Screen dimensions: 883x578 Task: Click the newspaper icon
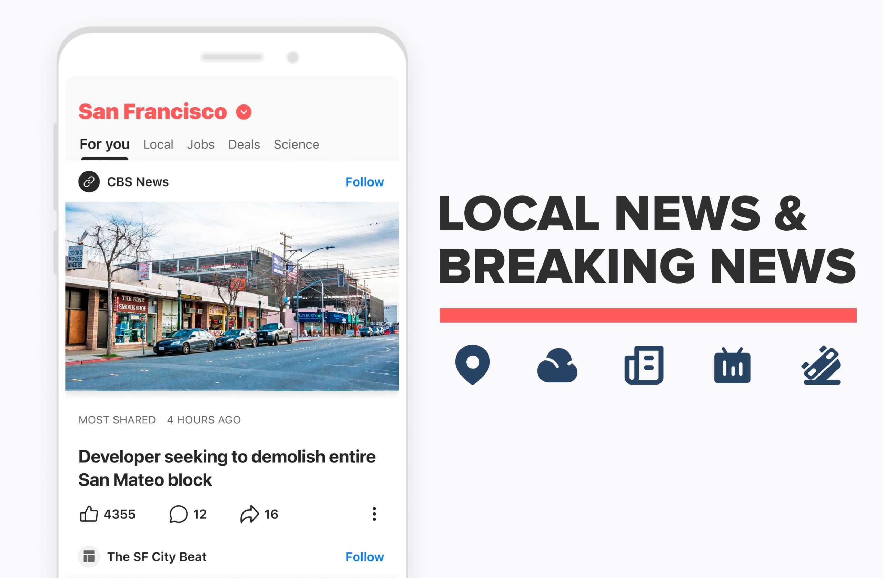(x=644, y=365)
